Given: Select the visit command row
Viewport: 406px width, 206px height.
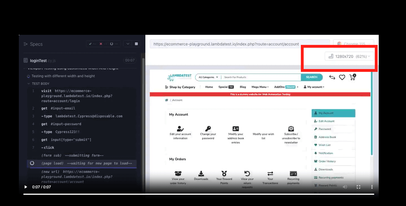Looking at the screenshot, I should 82,96.
